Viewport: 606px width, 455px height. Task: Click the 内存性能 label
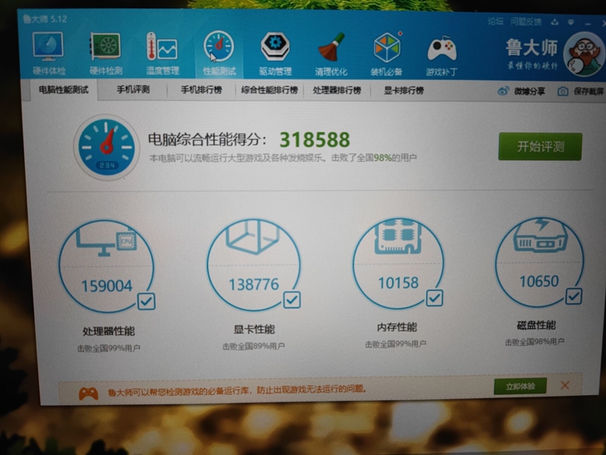point(397,327)
